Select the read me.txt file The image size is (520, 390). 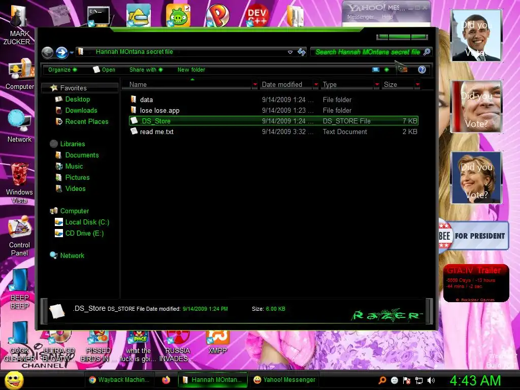tap(274, 132)
